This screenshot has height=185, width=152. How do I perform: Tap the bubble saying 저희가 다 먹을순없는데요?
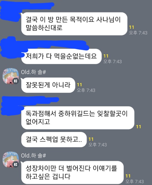(61, 56)
